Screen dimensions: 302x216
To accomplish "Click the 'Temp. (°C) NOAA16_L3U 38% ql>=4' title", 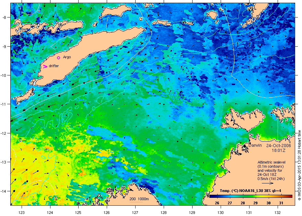I will 251,191.
